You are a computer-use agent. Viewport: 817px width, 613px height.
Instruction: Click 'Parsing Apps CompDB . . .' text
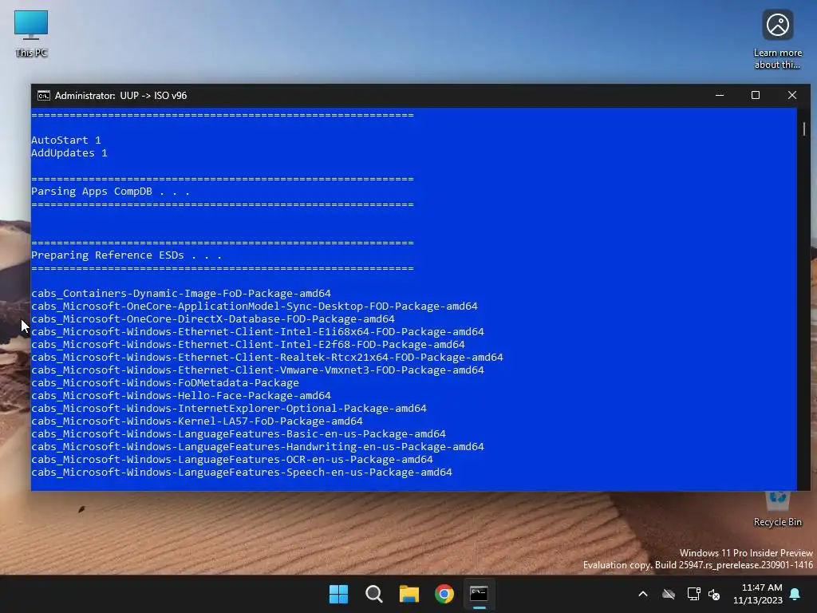tap(110, 192)
